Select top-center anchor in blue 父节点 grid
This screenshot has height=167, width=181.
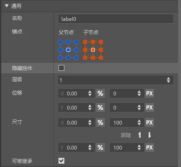point(68,42)
